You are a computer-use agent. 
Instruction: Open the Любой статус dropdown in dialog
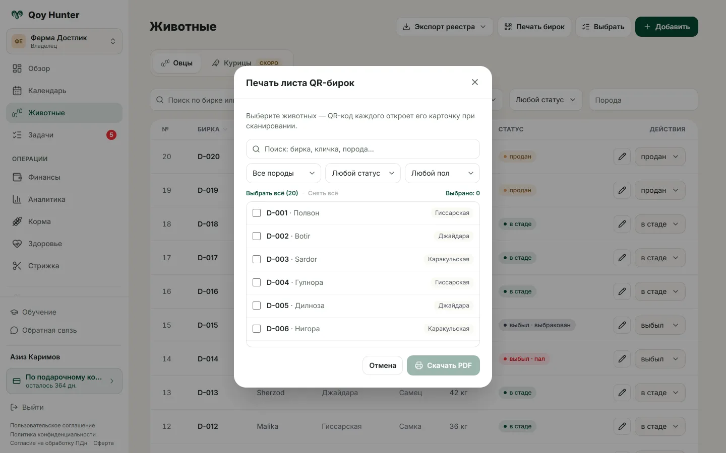click(x=363, y=173)
